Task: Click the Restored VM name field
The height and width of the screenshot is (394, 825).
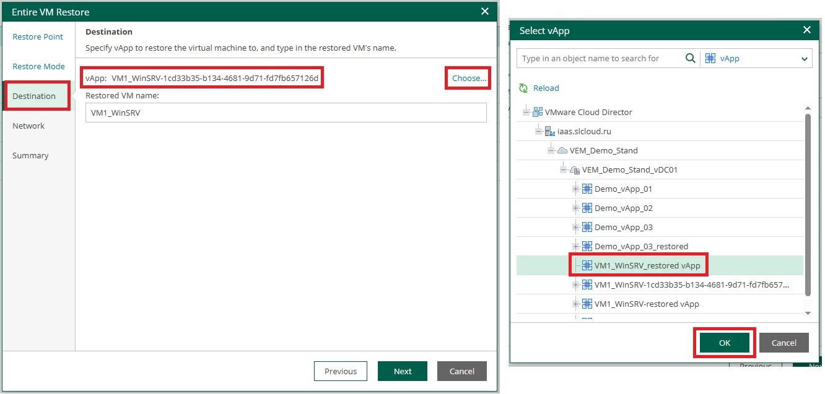Action: pyautogui.click(x=286, y=113)
